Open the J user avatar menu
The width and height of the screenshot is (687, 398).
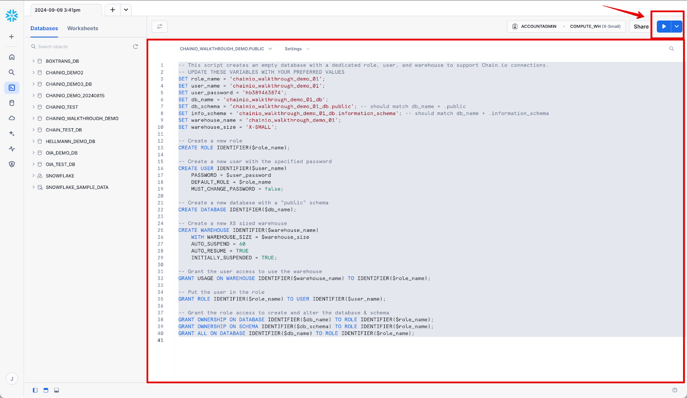pyautogui.click(x=12, y=379)
